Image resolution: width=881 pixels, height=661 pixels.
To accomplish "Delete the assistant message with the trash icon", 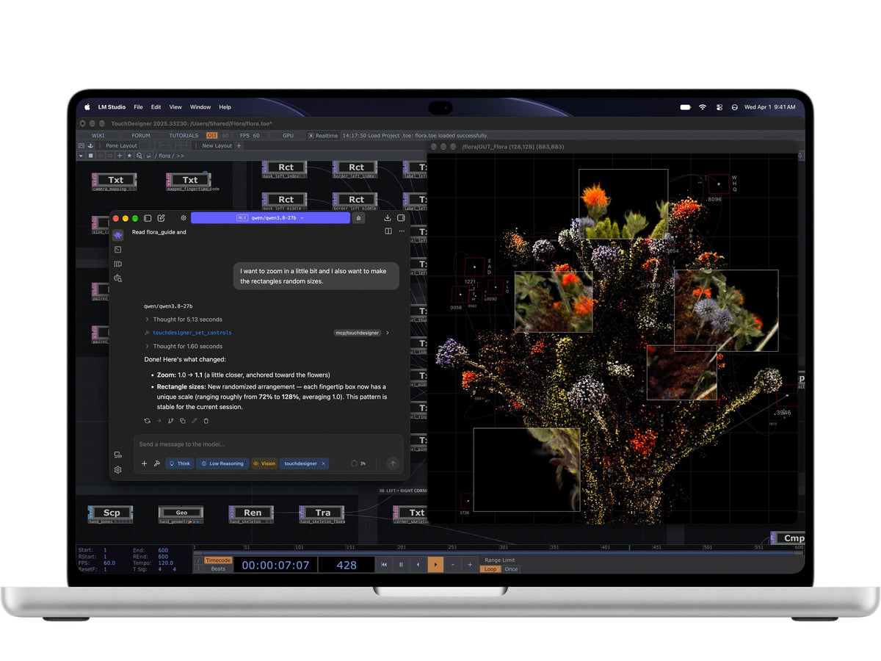I will pyautogui.click(x=206, y=421).
